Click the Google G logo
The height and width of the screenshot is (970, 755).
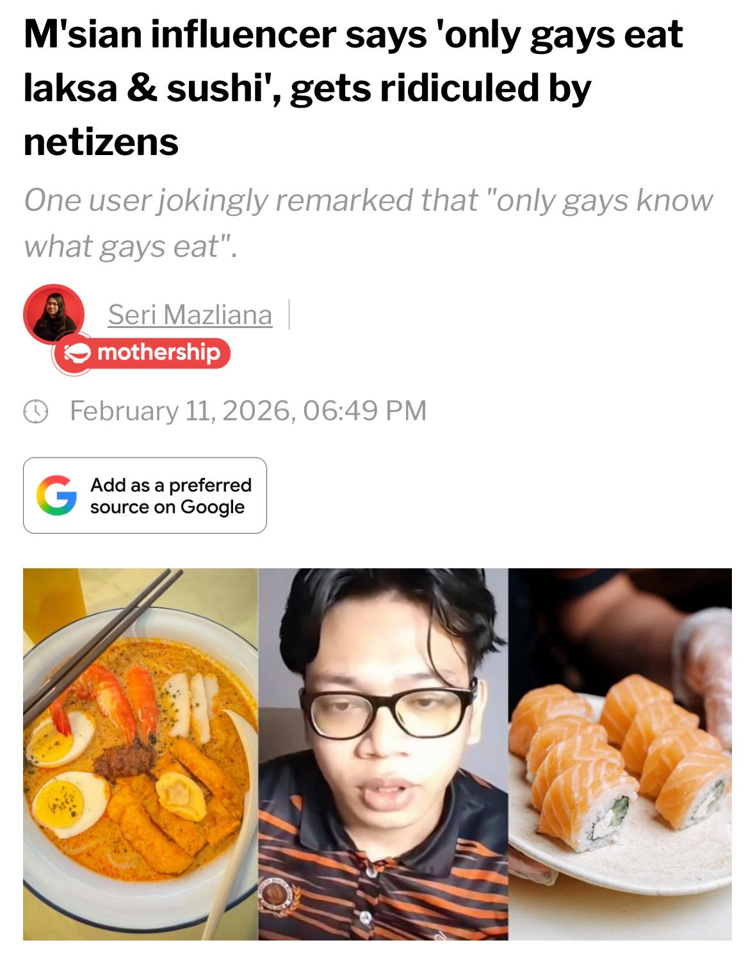click(56, 495)
